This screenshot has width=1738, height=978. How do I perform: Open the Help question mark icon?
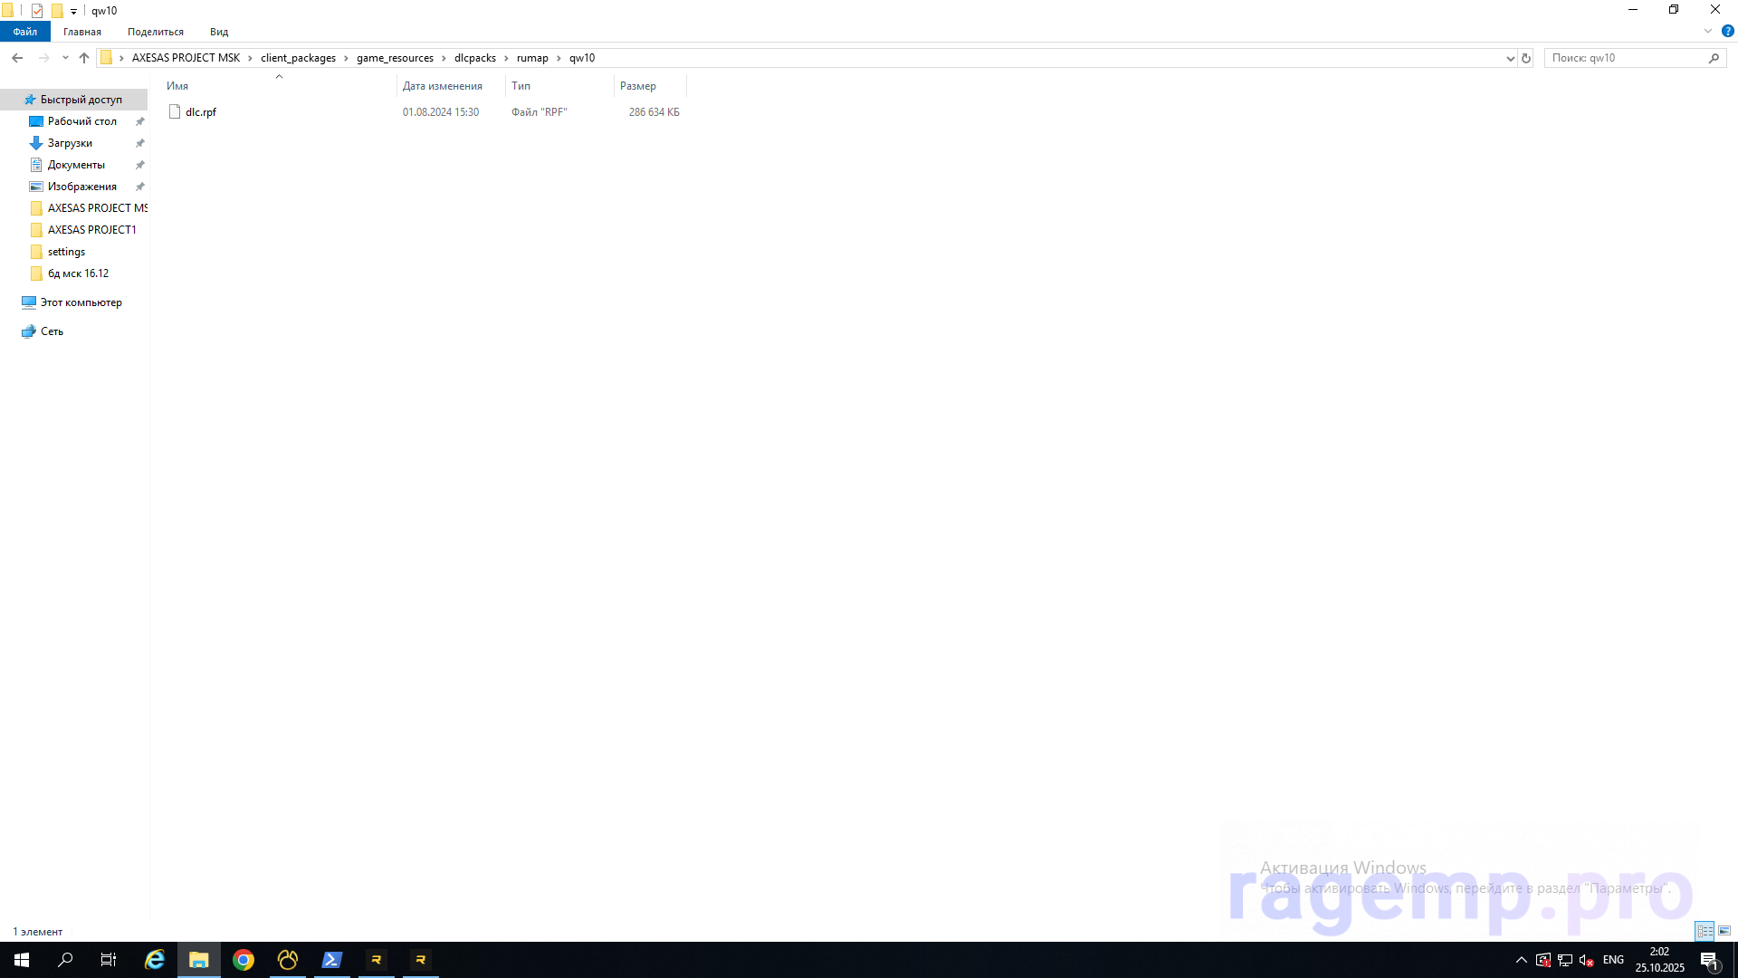click(1727, 31)
